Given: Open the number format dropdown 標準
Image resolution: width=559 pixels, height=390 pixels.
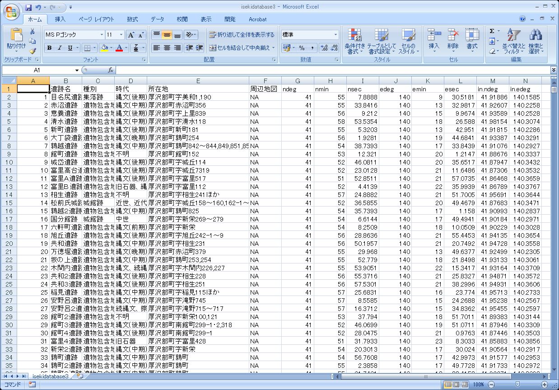Looking at the screenshot, I should tap(335, 35).
